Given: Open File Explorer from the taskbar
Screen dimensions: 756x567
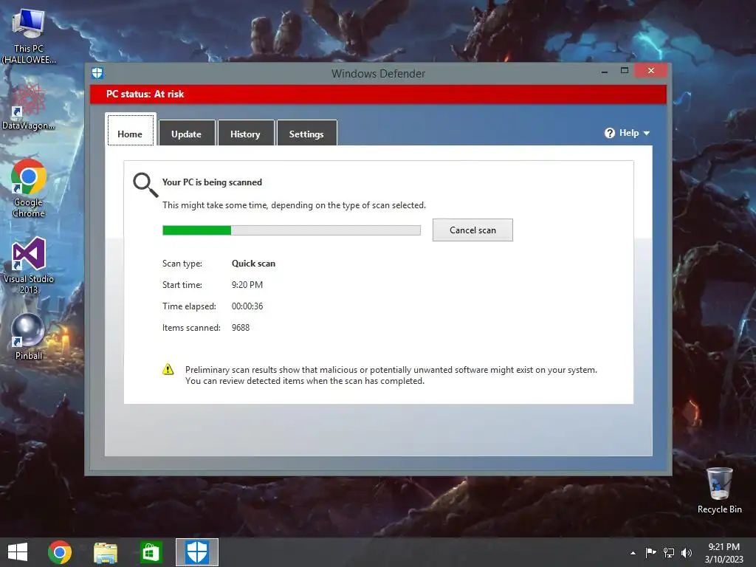Looking at the screenshot, I should coord(105,552).
